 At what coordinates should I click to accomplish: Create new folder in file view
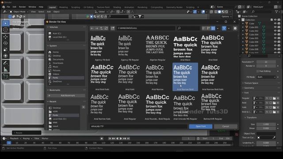click(x=113, y=28)
